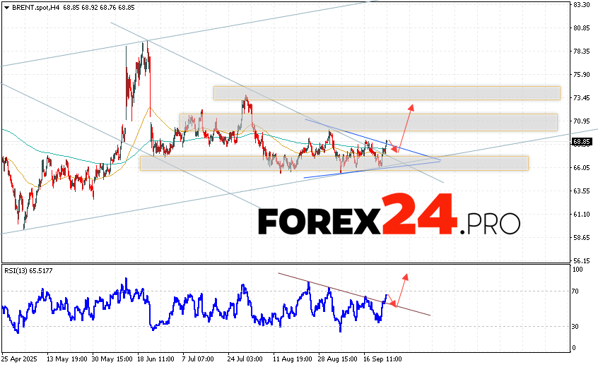Select the upper gray resistance zone near 73.45
Screen dimensions: 598x367
click(386, 93)
